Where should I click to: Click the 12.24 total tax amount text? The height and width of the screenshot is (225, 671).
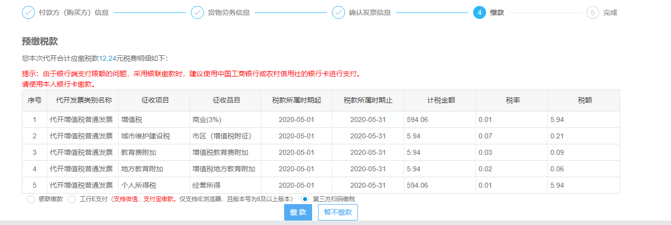108,58
